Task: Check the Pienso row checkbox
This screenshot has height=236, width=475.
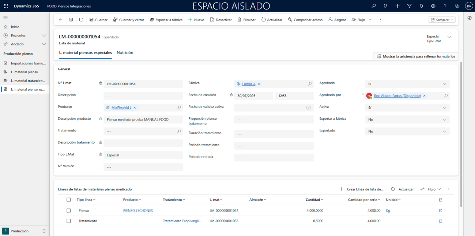Action: pyautogui.click(x=68, y=211)
